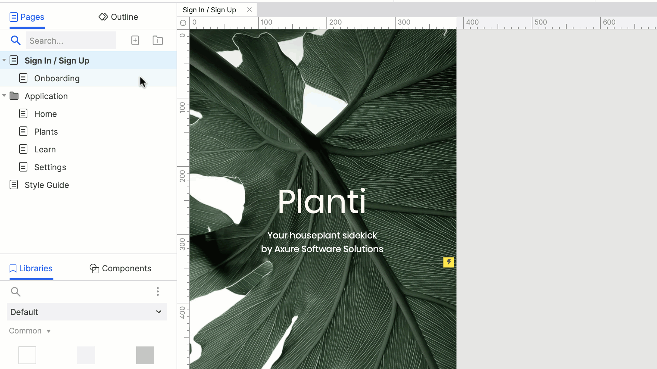Select the Plants page
Screen dimensions: 657x369
[x=46, y=132]
